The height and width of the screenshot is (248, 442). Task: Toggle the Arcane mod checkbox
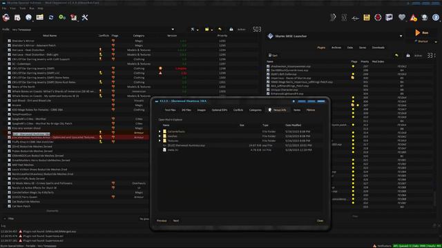[x=9, y=105]
